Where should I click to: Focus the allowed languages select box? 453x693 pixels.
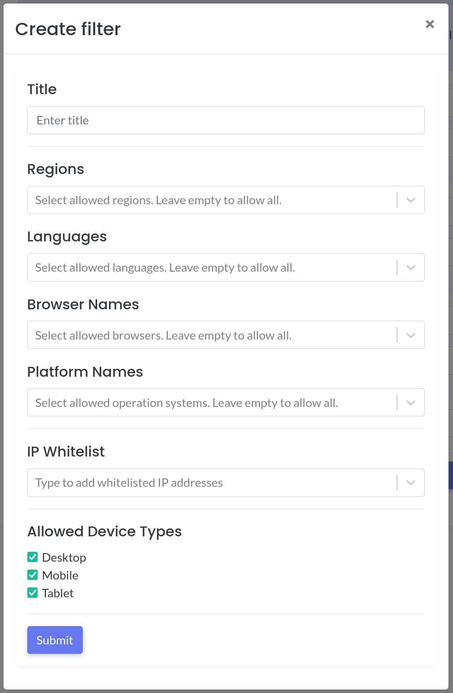tap(226, 268)
